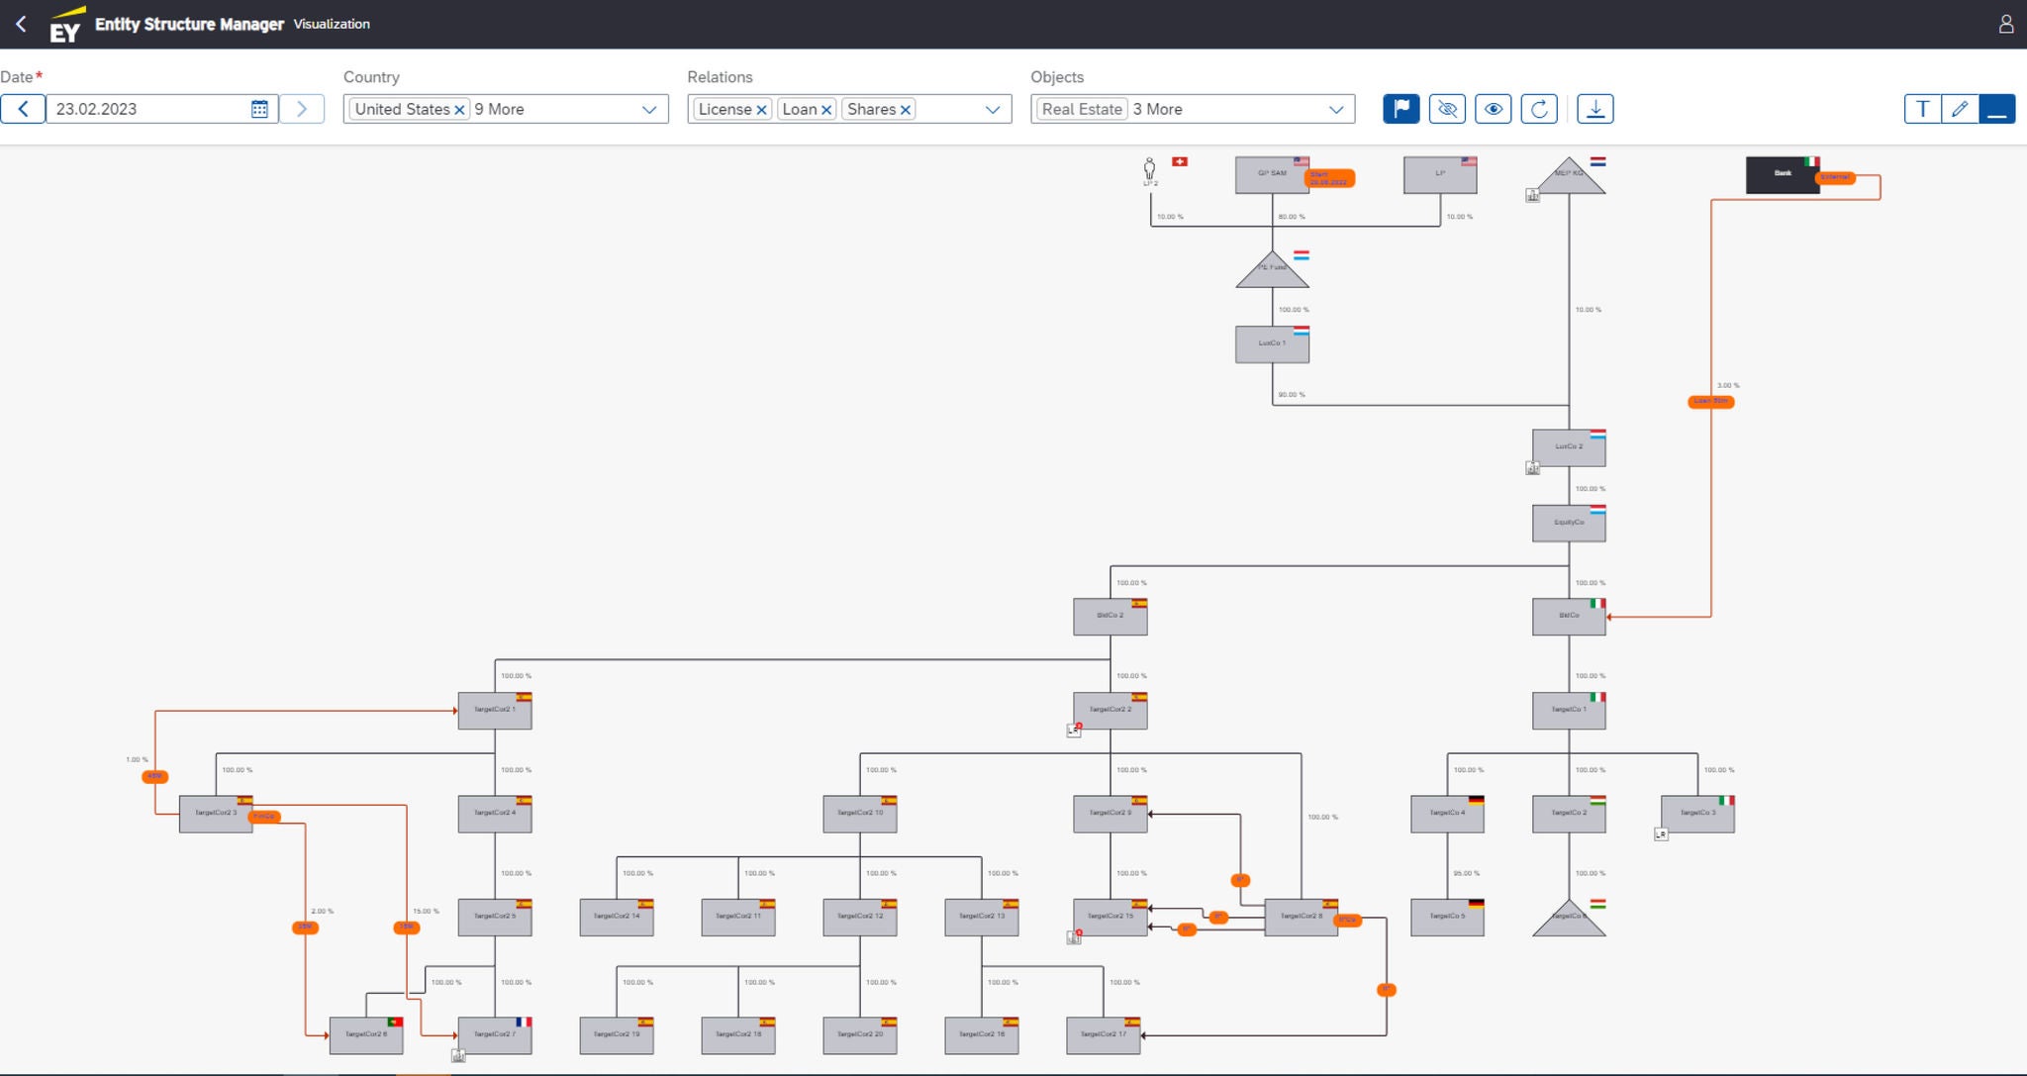Click the back date navigation arrow
Screen dimensions: 2027x1076
pyautogui.click(x=22, y=109)
